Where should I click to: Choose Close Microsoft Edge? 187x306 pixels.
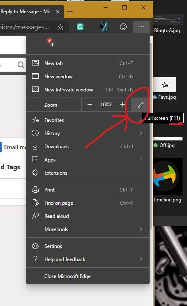[88, 276]
